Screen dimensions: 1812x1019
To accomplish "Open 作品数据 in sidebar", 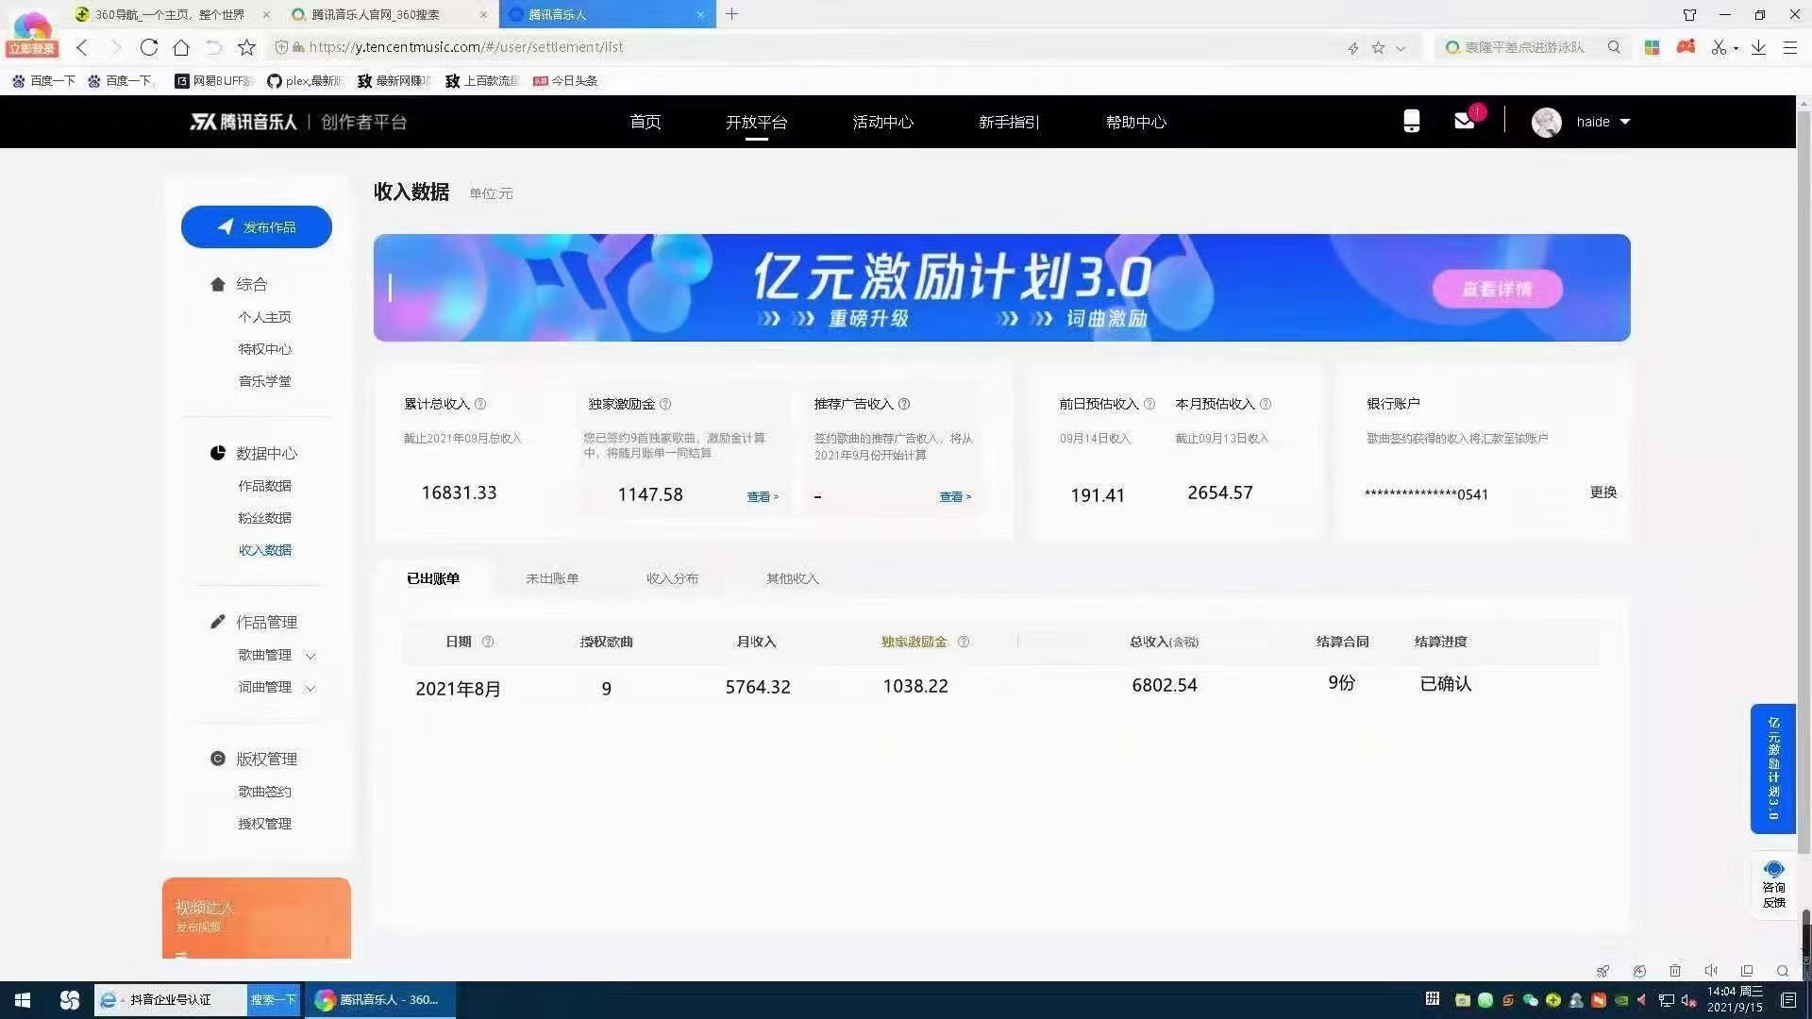I will (264, 486).
